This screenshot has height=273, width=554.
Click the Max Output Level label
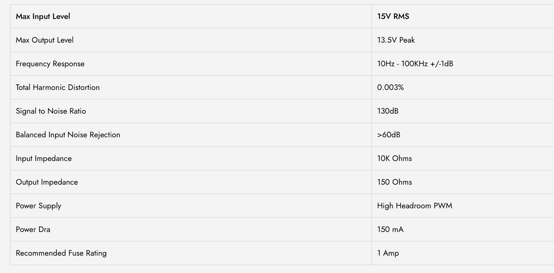[45, 40]
